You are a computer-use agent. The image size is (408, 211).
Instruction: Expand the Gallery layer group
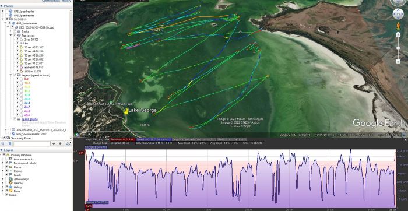[3, 187]
